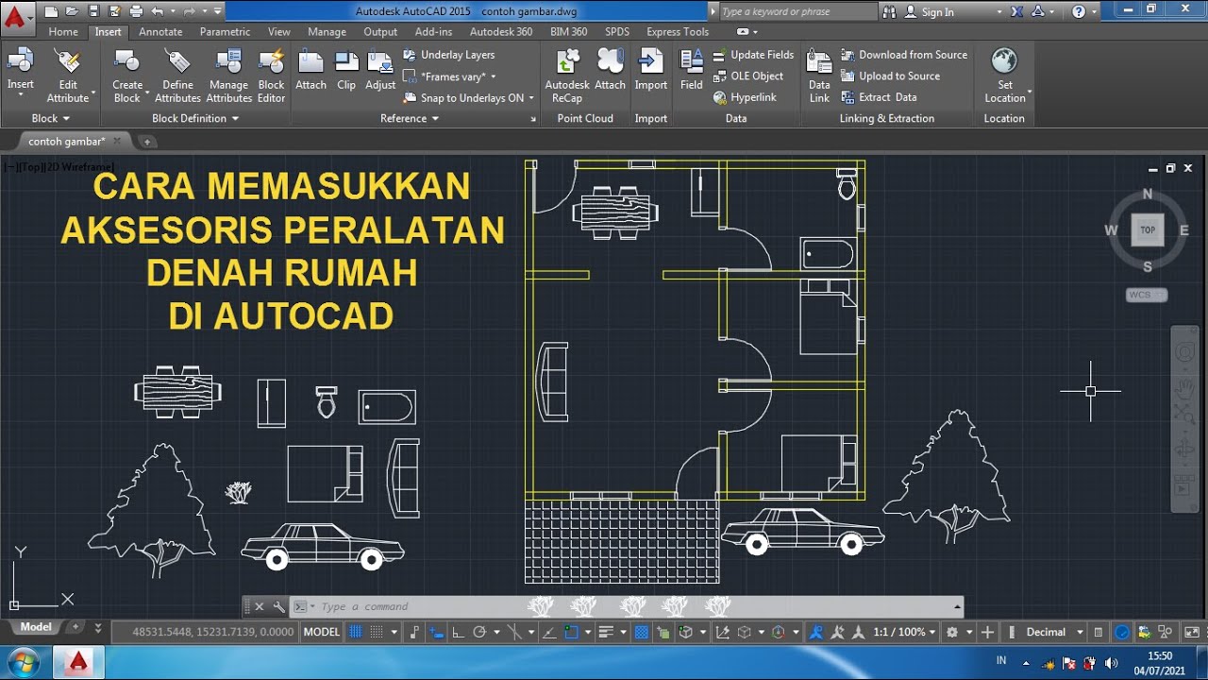Click Upload to Source
1208x680 pixels.
[890, 76]
